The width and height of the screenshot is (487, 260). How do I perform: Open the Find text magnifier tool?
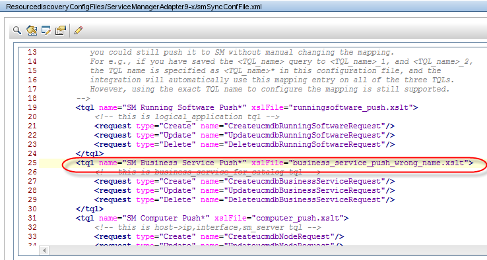[16, 30]
